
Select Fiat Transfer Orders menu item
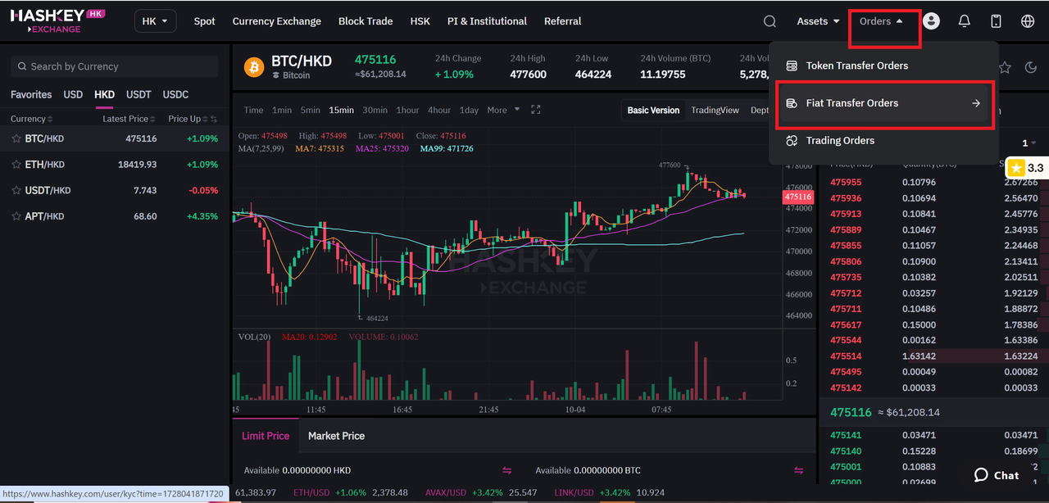click(x=883, y=103)
